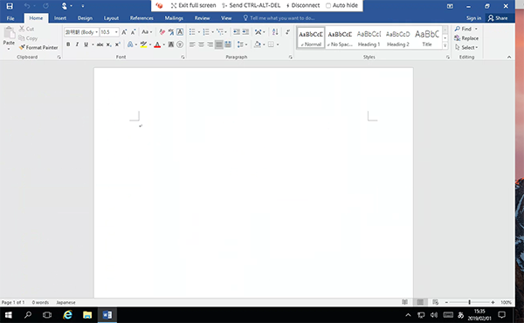Viewport: 524px width, 323px height.
Task: Increase paragraph indent
Action: tap(245, 32)
